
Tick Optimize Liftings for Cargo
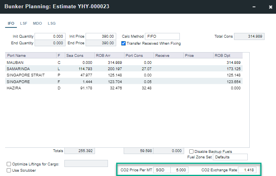pos(9,164)
